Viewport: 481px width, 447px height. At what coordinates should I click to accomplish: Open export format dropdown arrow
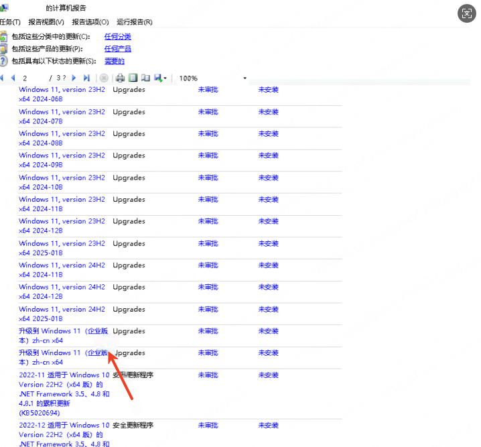coord(165,78)
